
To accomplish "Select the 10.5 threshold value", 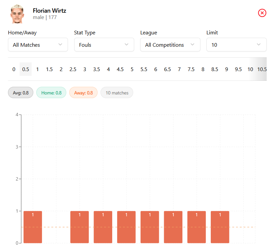I will 262,69.
